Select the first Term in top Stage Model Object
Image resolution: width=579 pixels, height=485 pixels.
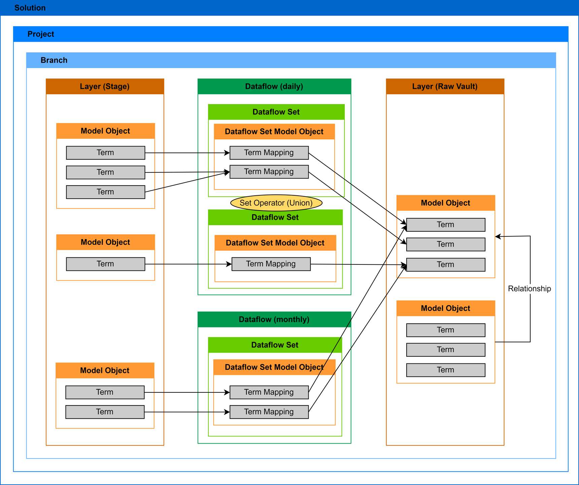105,153
